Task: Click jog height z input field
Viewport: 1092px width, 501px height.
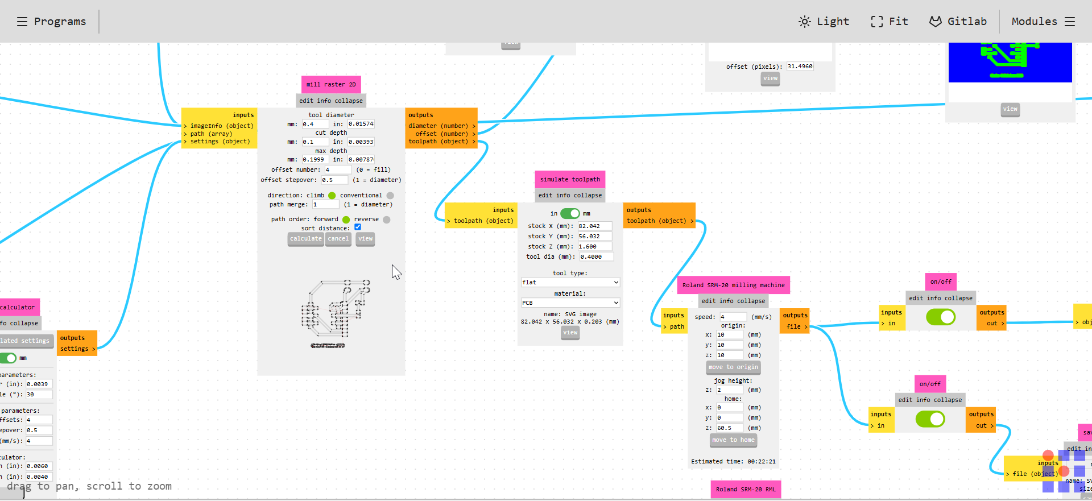Action: click(x=729, y=390)
